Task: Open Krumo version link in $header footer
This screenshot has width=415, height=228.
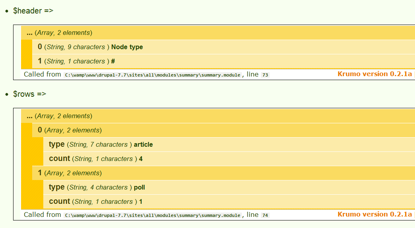Action: click(374, 74)
